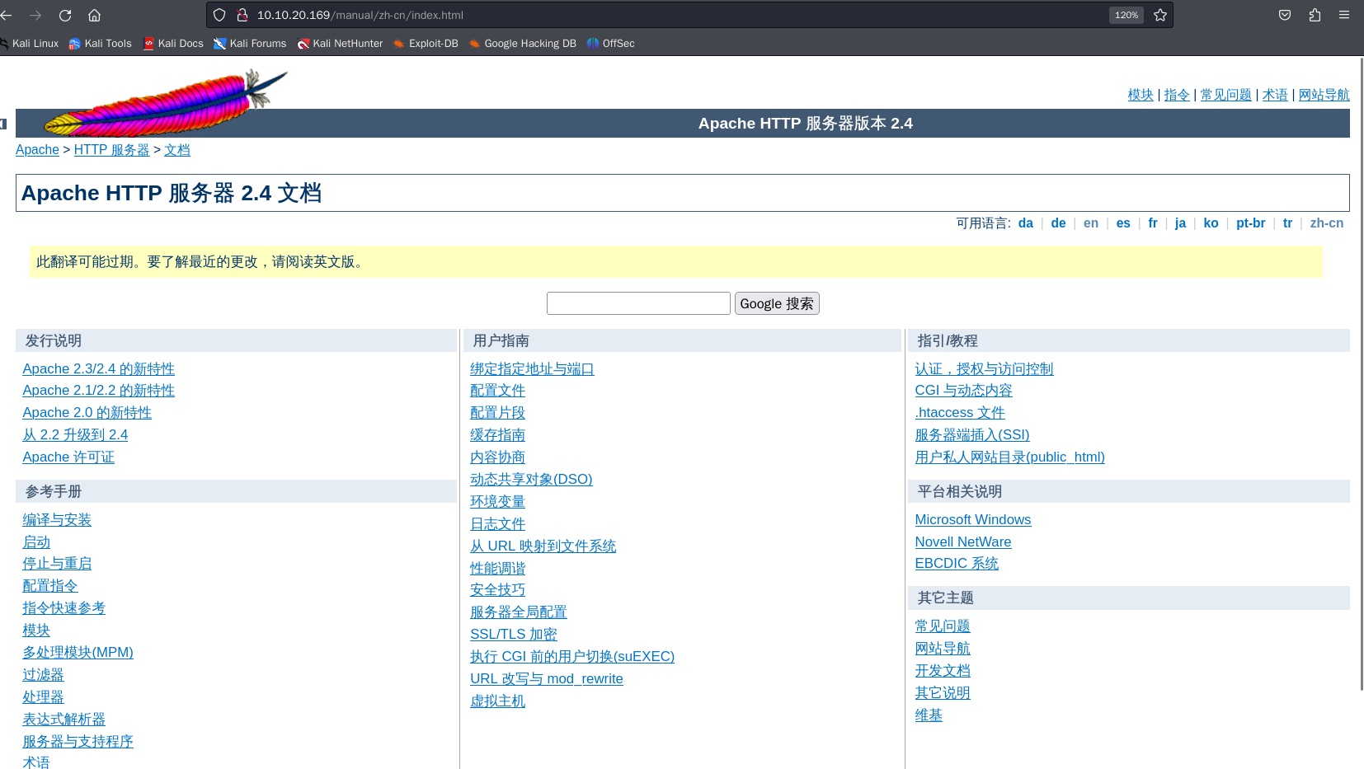The height and width of the screenshot is (769, 1364).
Task: Switch language to ko
Action: (x=1211, y=223)
